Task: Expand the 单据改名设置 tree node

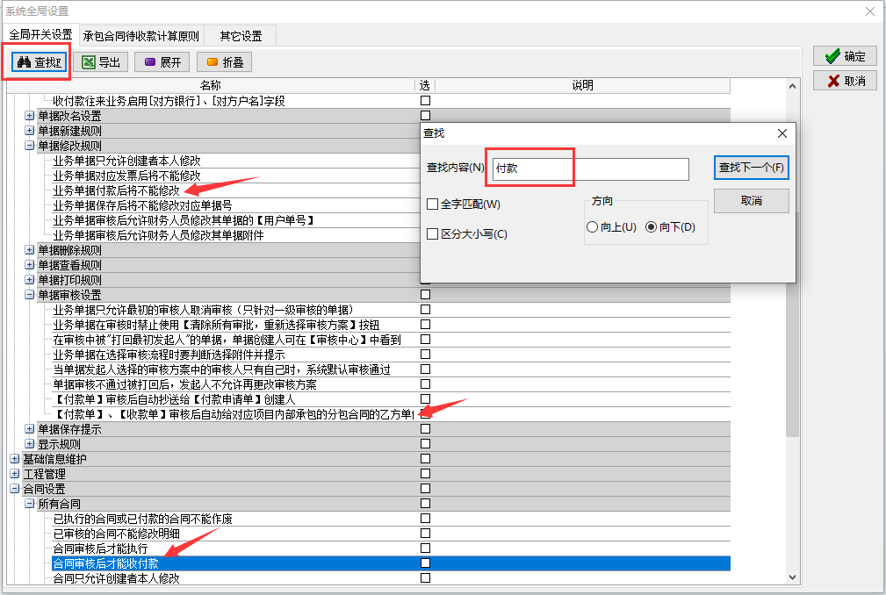Action: (x=30, y=116)
